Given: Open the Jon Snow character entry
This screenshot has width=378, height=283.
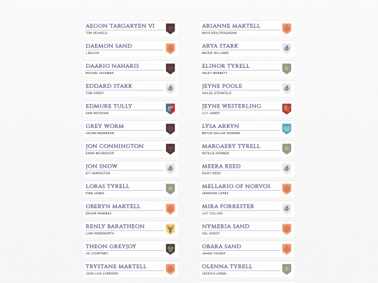Looking at the screenshot, I should click(x=131, y=169).
